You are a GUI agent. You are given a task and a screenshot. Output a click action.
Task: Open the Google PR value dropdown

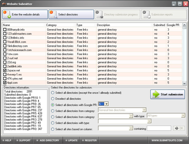coord(106,104)
